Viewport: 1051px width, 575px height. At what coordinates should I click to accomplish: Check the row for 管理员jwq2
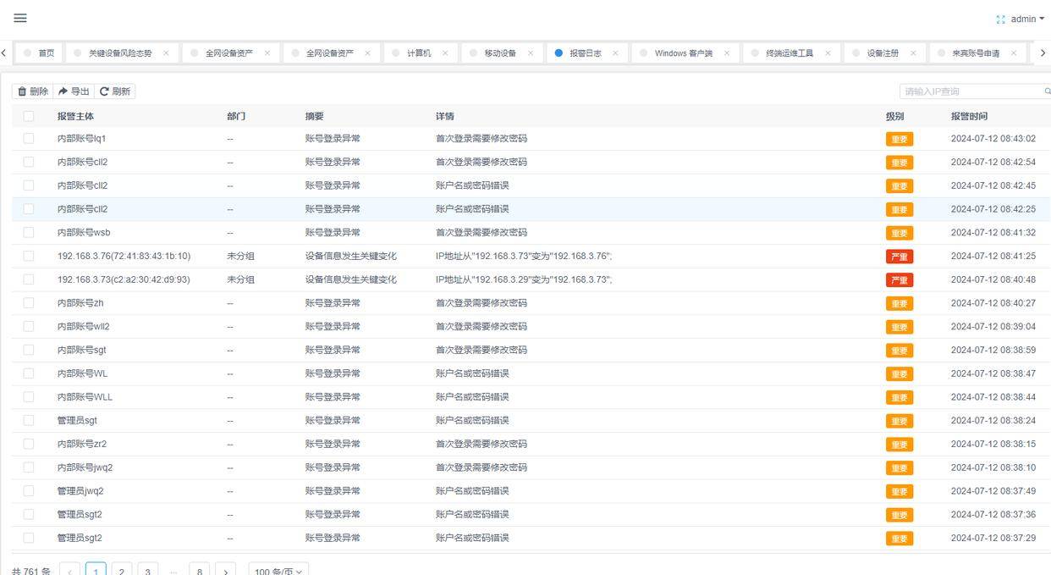[29, 490]
